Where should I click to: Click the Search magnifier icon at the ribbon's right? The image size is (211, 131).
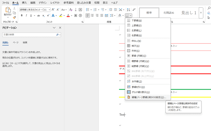(209, 8)
